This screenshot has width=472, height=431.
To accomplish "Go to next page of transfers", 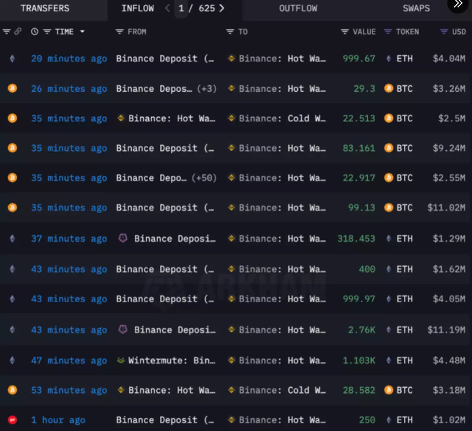I will click(222, 8).
